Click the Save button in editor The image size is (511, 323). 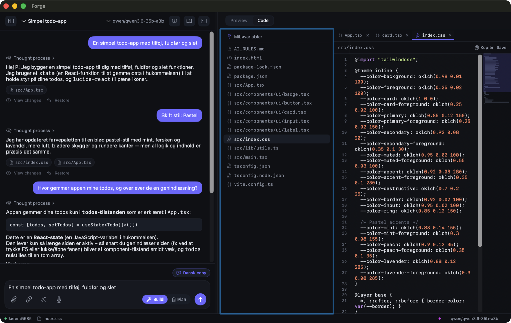501,48
